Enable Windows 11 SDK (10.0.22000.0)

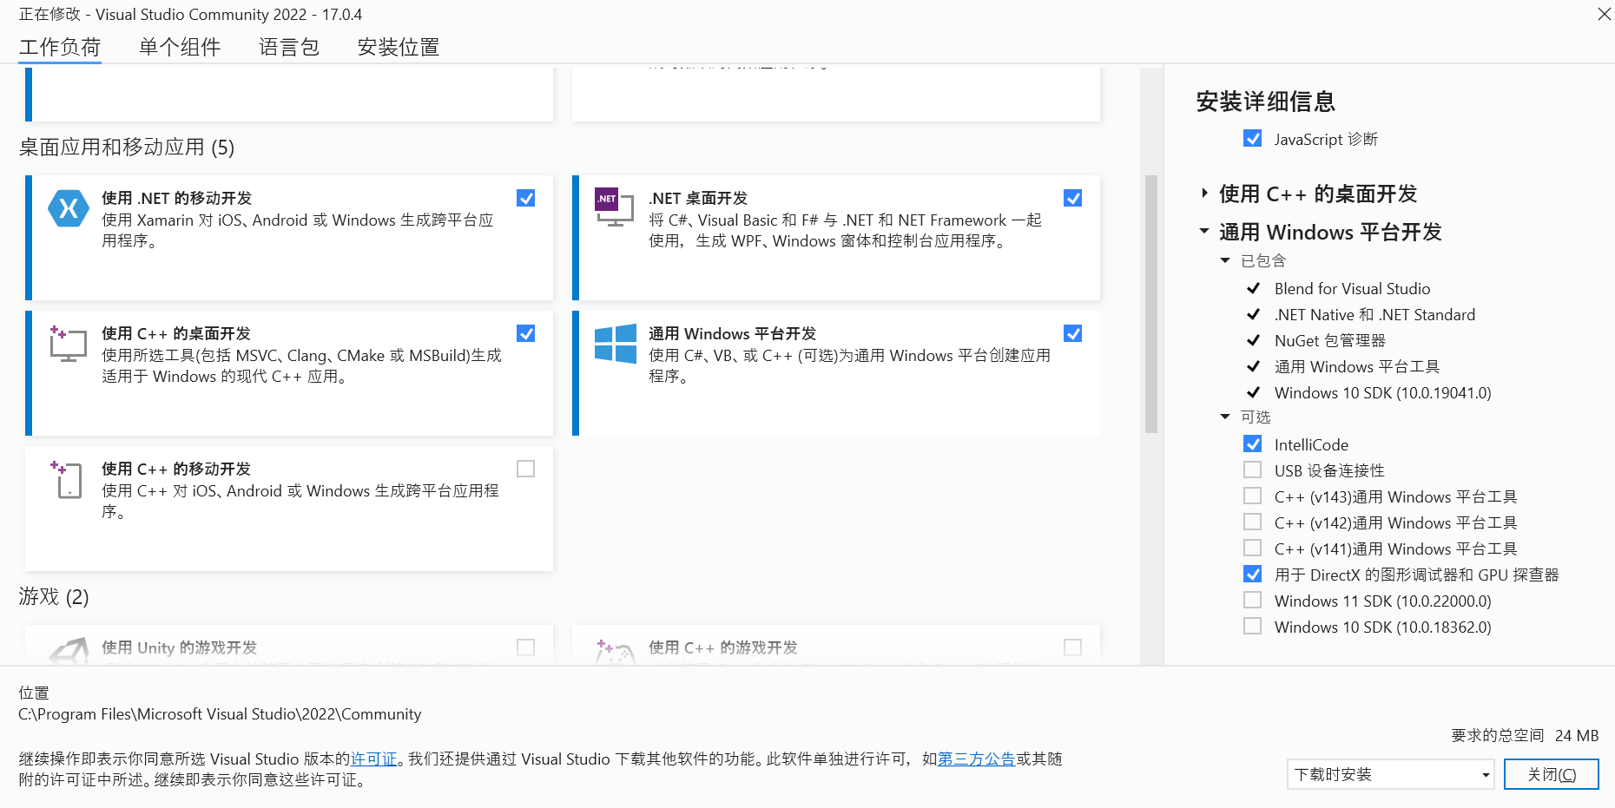(1253, 601)
